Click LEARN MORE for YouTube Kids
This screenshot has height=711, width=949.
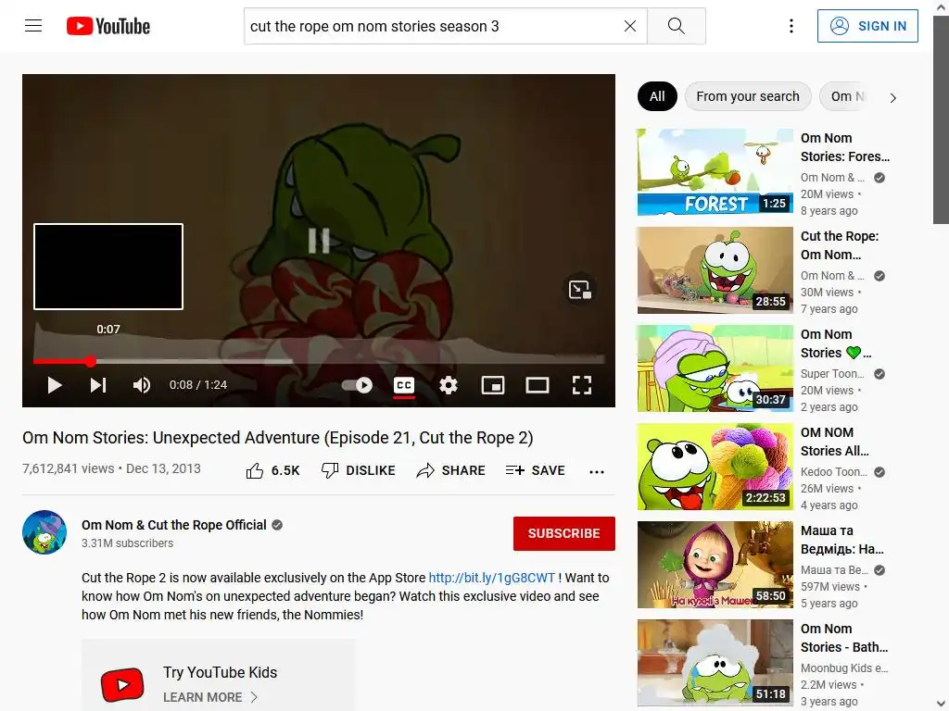[210, 697]
